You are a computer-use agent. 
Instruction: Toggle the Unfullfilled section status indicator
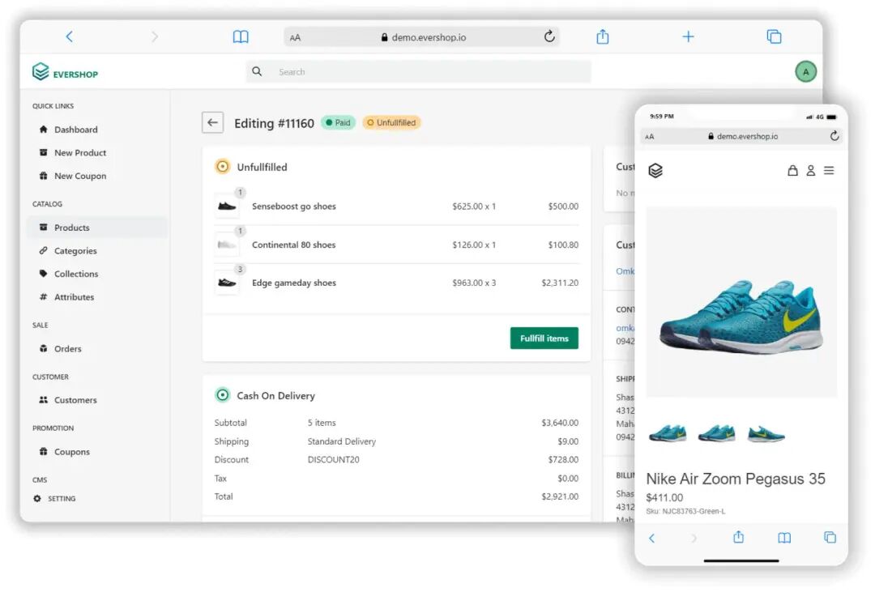(x=222, y=166)
